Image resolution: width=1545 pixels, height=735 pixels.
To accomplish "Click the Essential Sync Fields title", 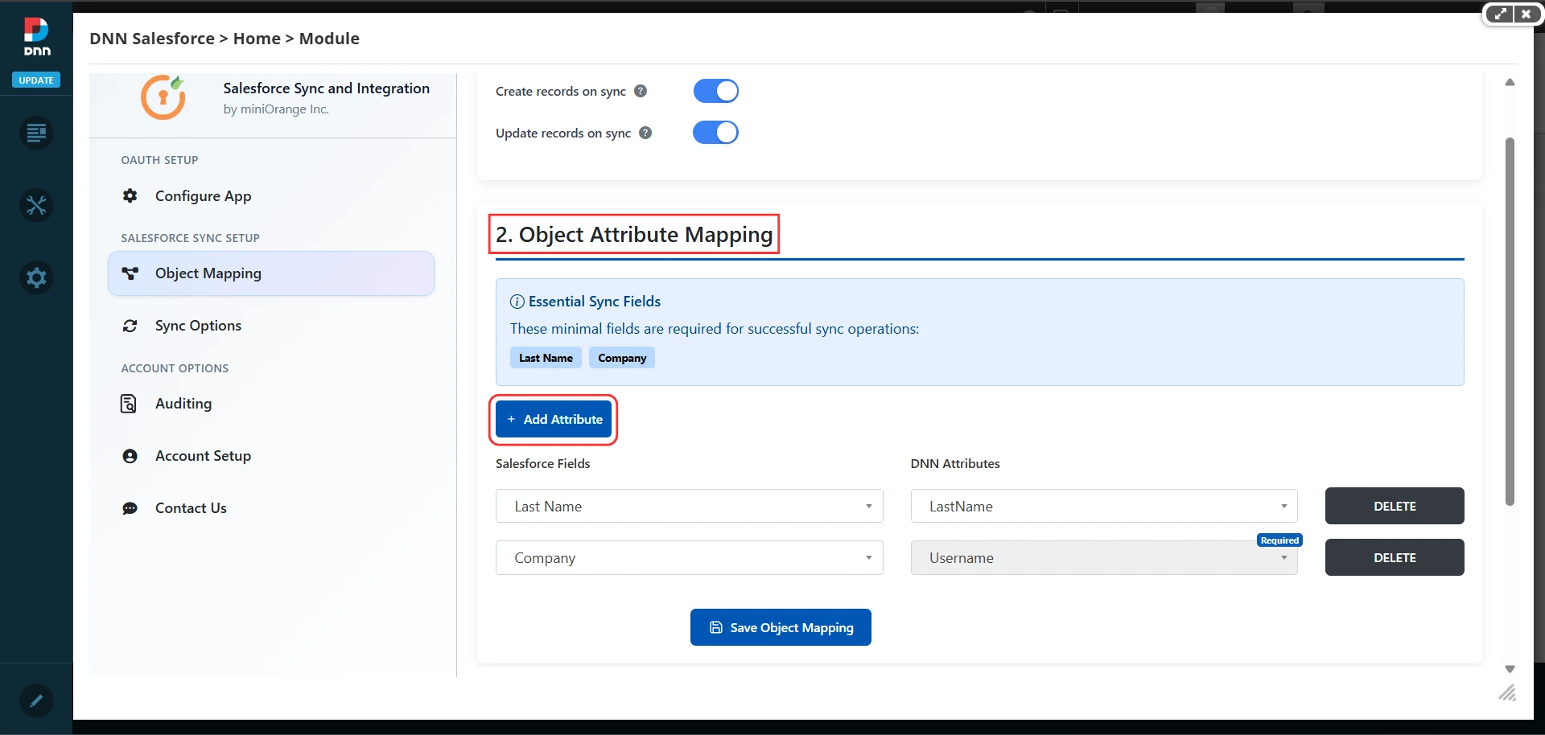I will [595, 302].
